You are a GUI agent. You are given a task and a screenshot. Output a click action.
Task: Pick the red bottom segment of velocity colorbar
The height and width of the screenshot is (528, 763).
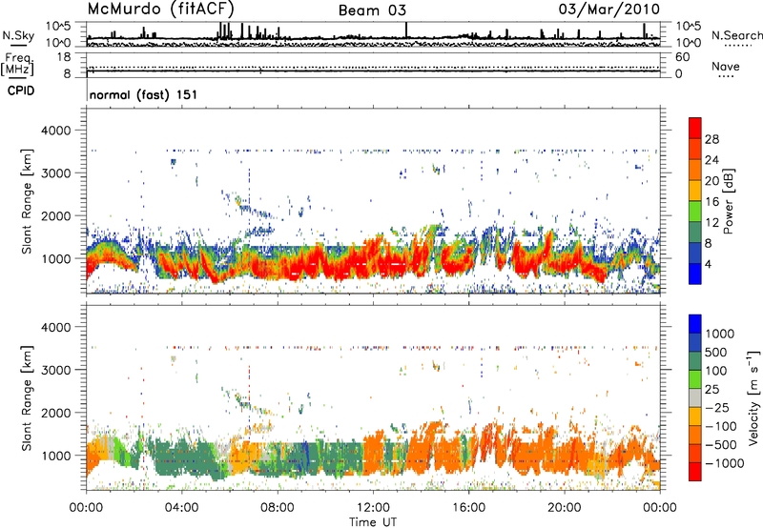click(695, 472)
